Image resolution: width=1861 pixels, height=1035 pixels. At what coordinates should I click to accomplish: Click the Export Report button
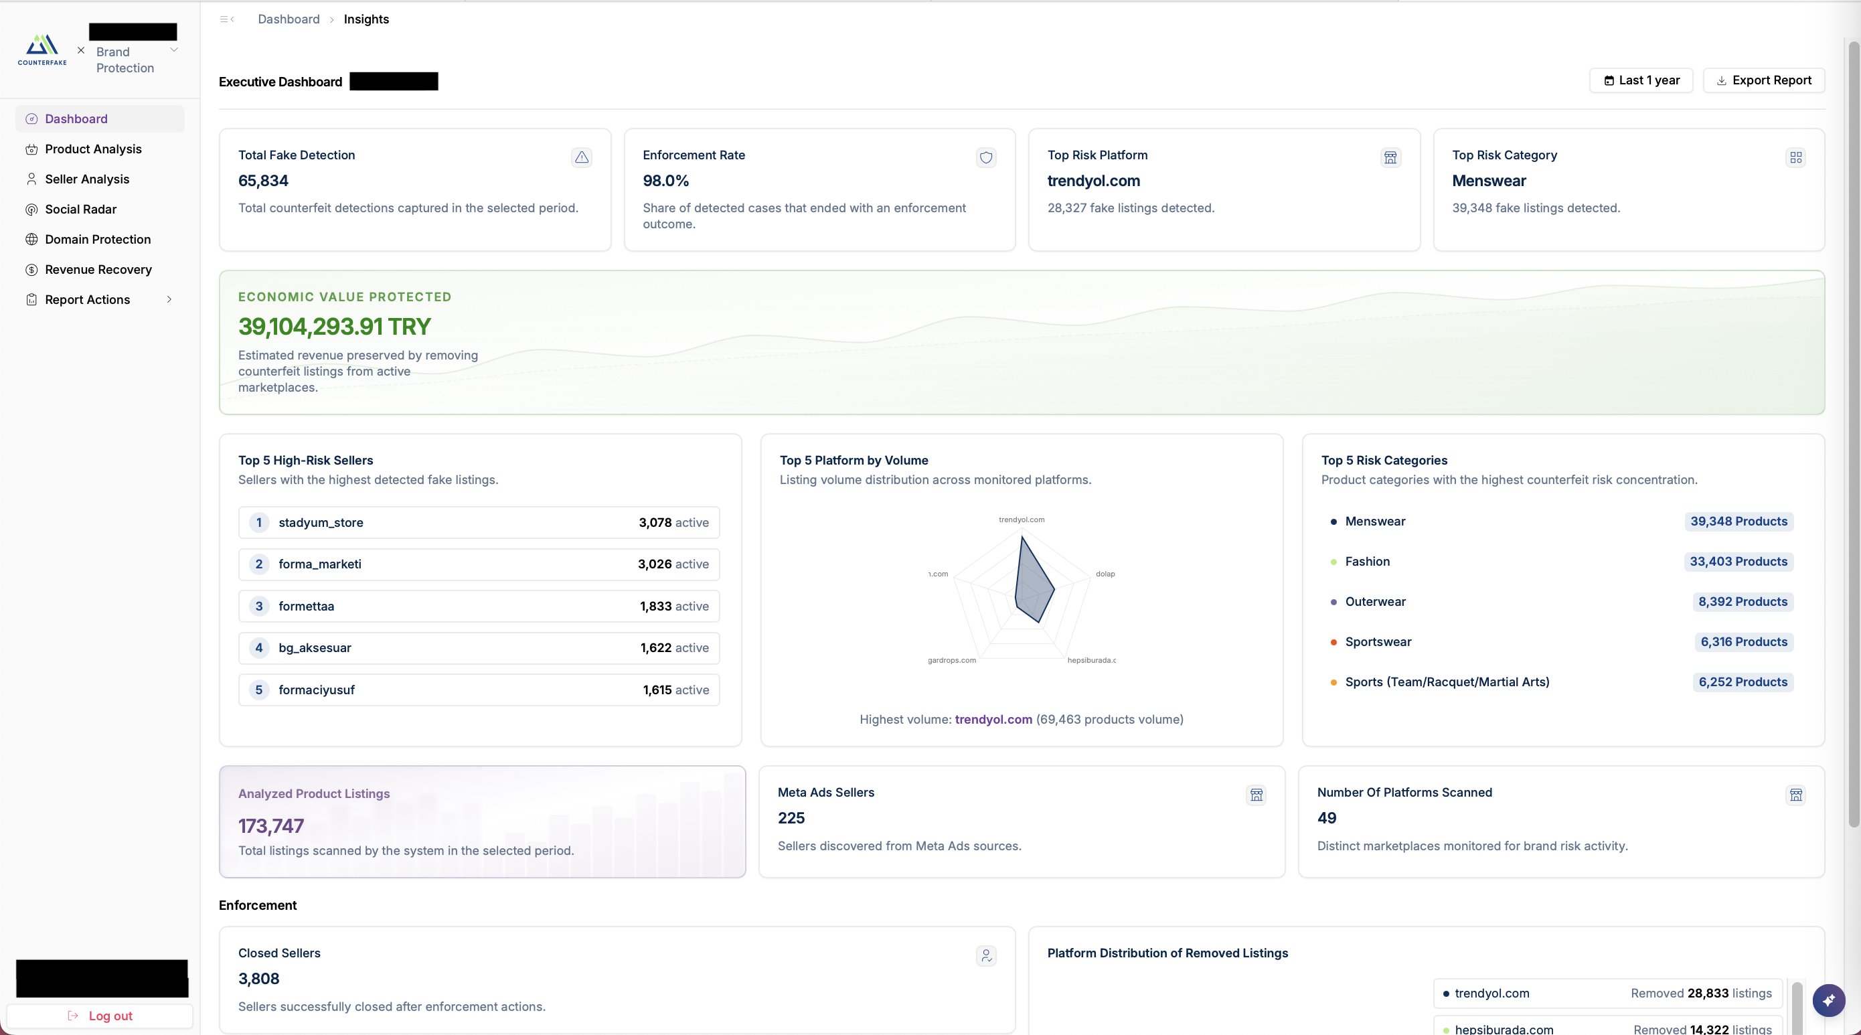tap(1763, 80)
